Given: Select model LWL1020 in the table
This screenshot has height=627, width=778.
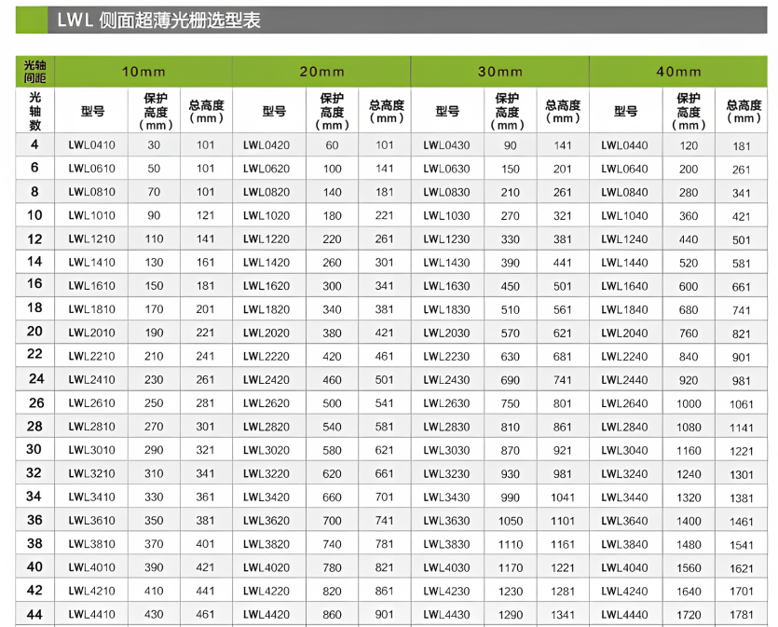Looking at the screenshot, I should click(266, 216).
